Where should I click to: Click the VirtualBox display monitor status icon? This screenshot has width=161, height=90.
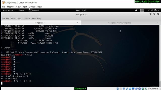click(133, 89)
